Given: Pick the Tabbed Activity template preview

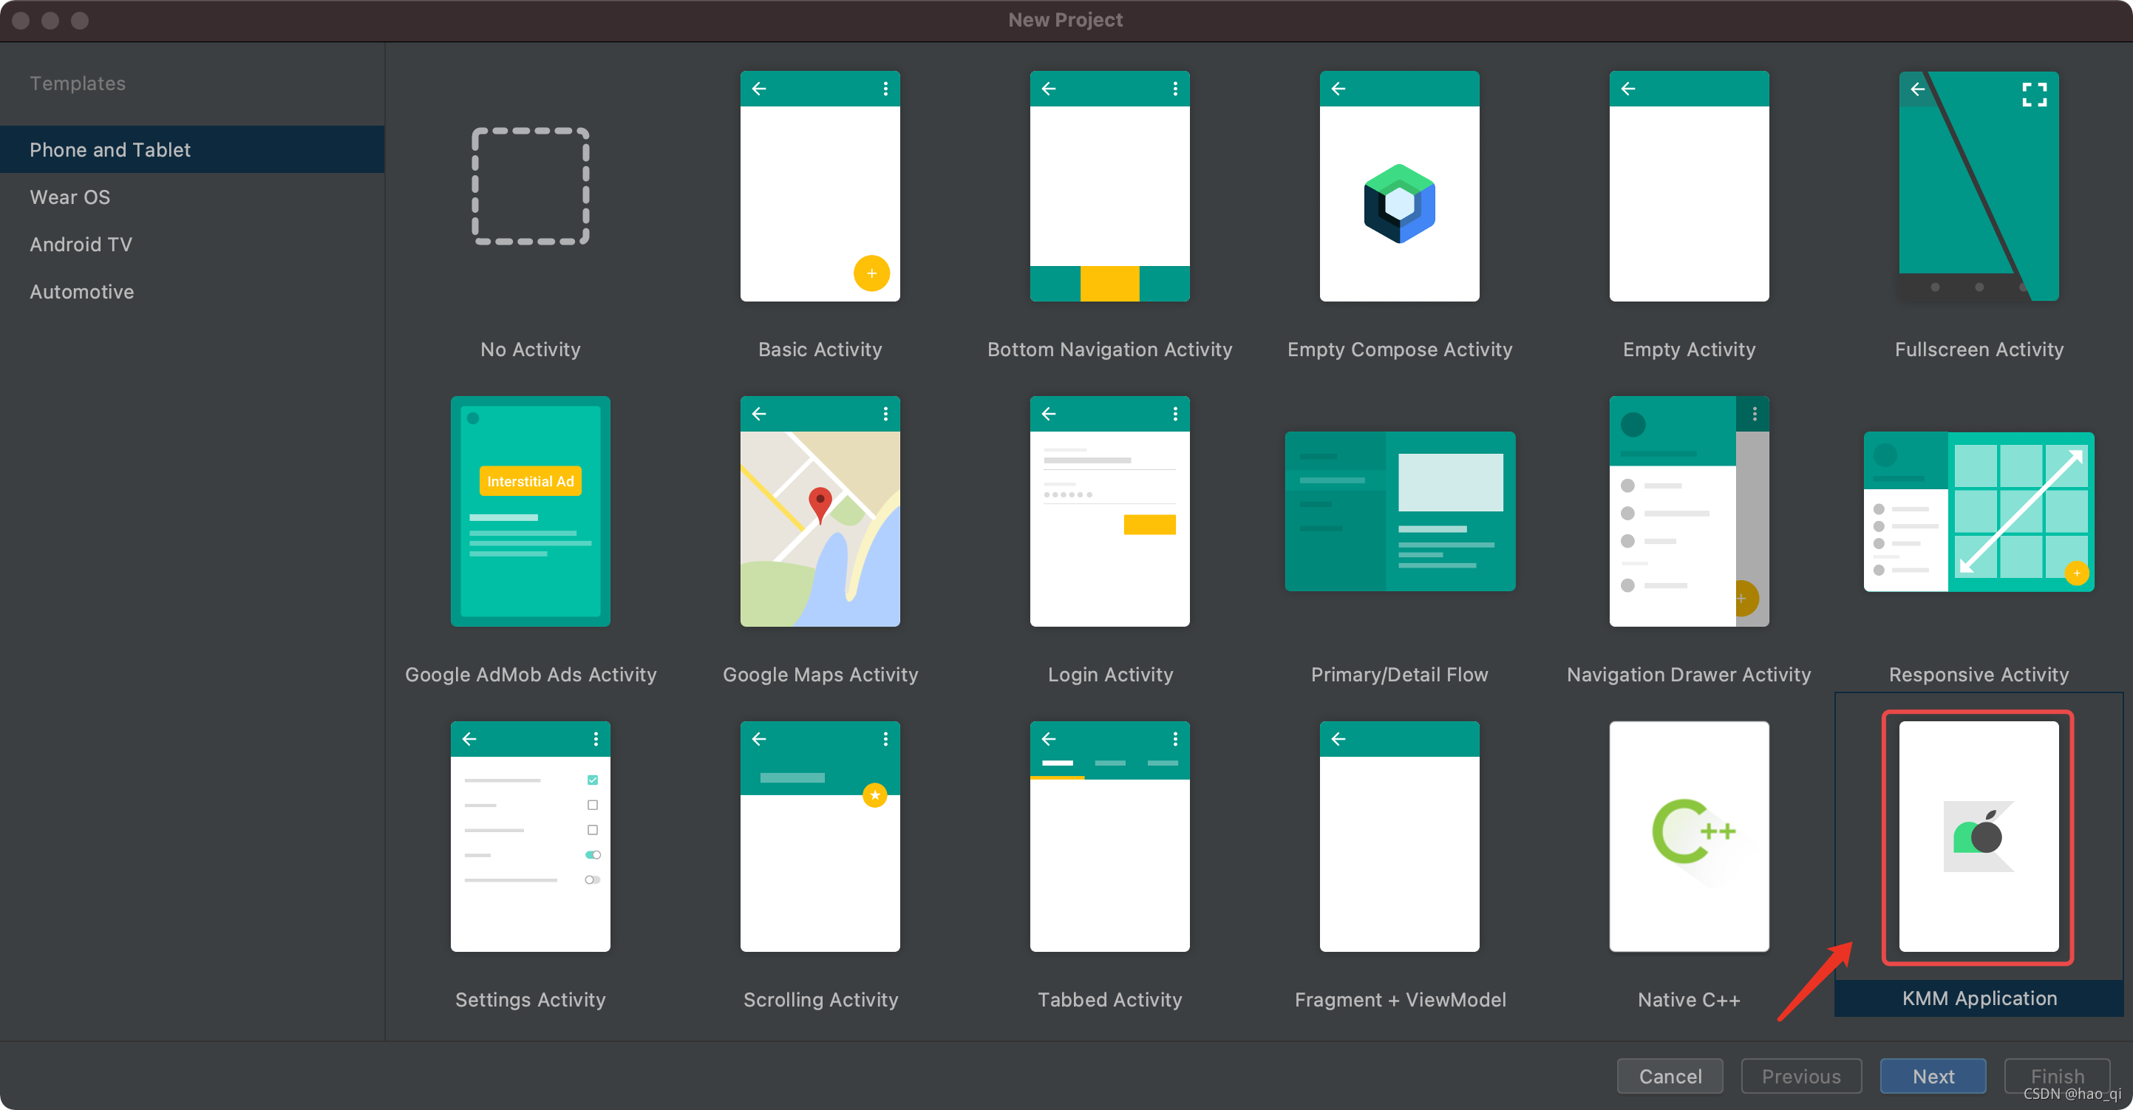Looking at the screenshot, I should pyautogui.click(x=1109, y=837).
